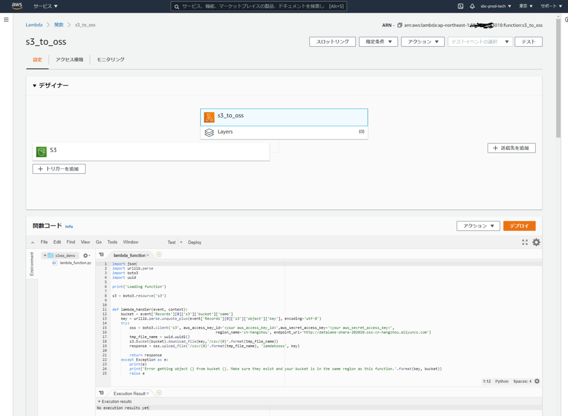This screenshot has width=568, height=416.
Task: Toggle editor fullscreen mode icon
Action: pos(524,242)
